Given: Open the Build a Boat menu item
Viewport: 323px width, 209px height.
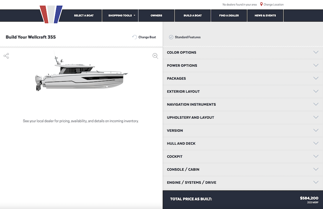Looking at the screenshot, I should 193,15.
